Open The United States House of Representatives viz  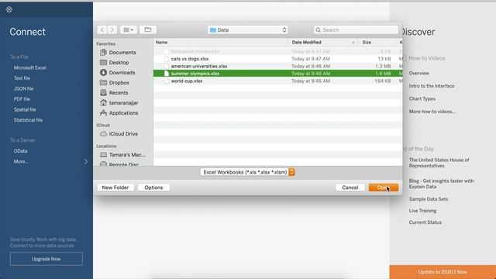tap(439, 163)
